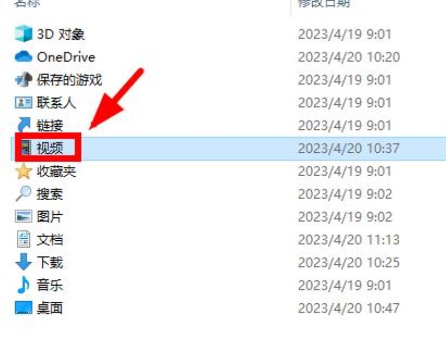Click the 图片 picture icon
This screenshot has height=348, width=446.
point(23,216)
